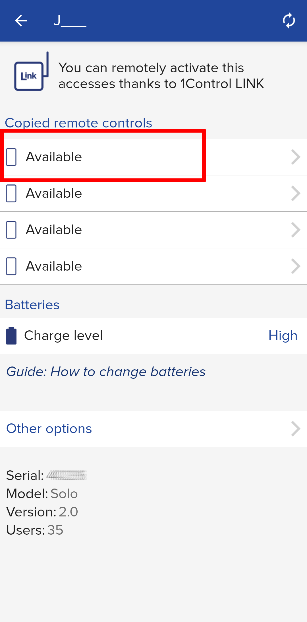Tap the second Available remote slot icon

(11, 193)
